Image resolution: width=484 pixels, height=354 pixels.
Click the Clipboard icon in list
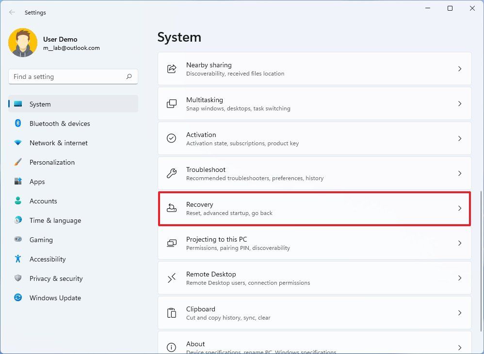172,313
